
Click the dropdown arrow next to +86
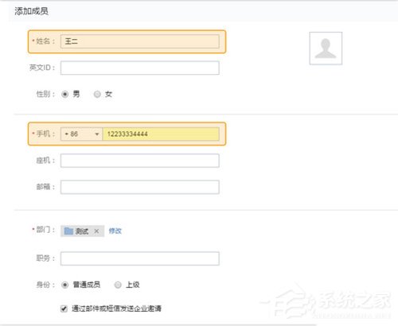click(x=97, y=134)
